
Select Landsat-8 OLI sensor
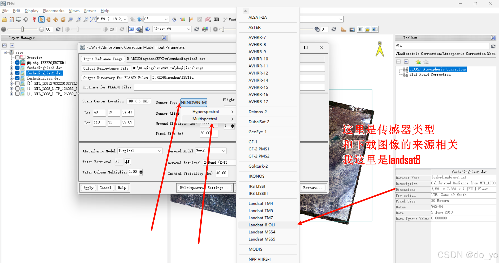268,225
